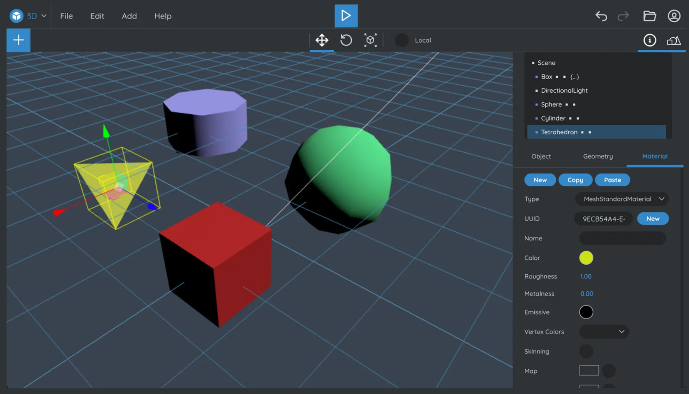Open the Edit menu
Viewport: 689px width, 394px height.
click(x=97, y=16)
